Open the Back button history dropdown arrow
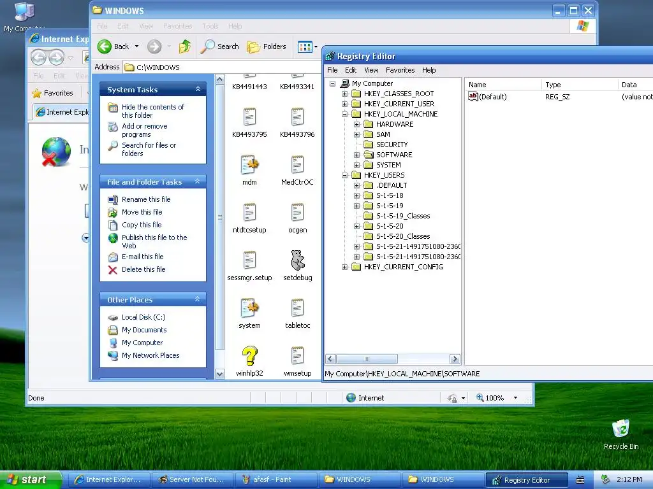The height and width of the screenshot is (489, 653). point(136,46)
